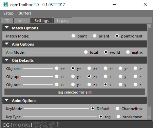Choose x- for Obj out

106,84
